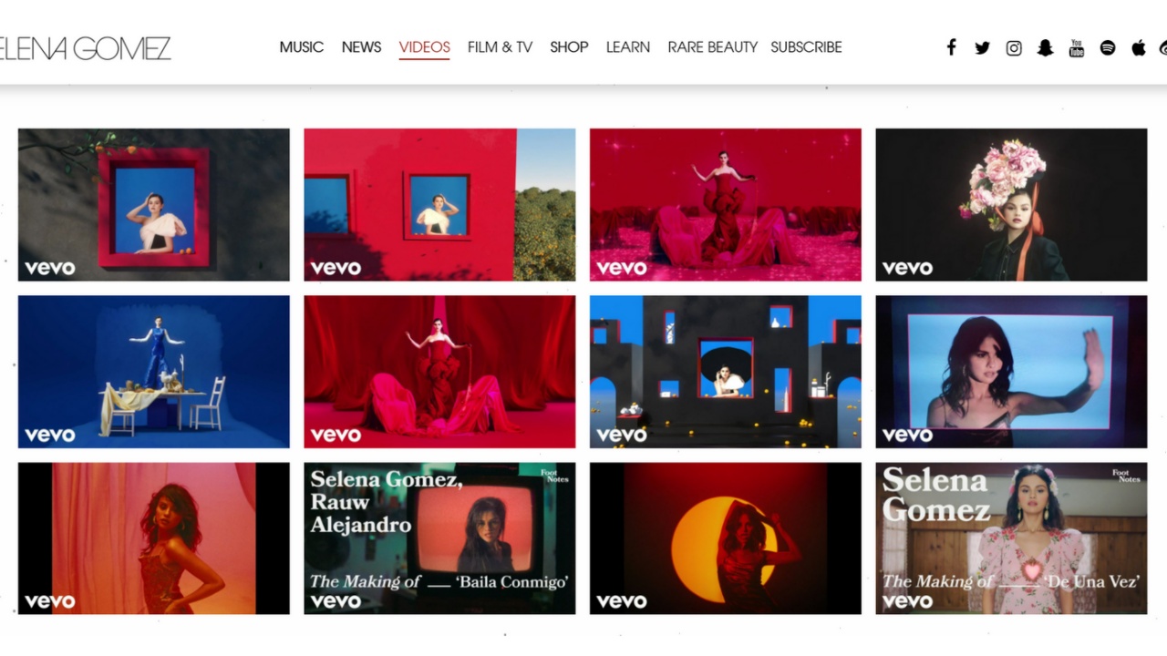Image resolution: width=1167 pixels, height=656 pixels.
Task: Open the FILM & TV menu item
Action: [x=500, y=47]
